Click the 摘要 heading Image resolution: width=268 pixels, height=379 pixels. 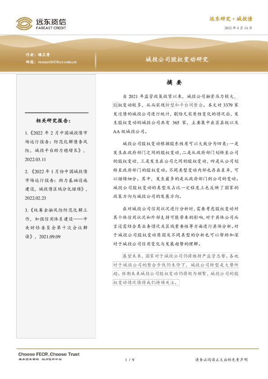(174, 83)
